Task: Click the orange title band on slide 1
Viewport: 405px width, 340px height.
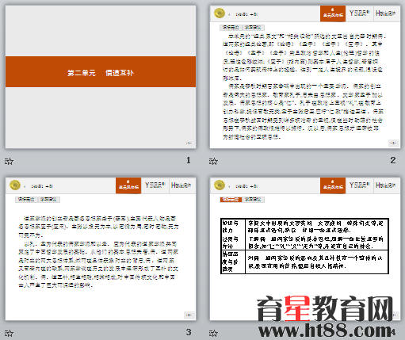Action: coord(101,71)
